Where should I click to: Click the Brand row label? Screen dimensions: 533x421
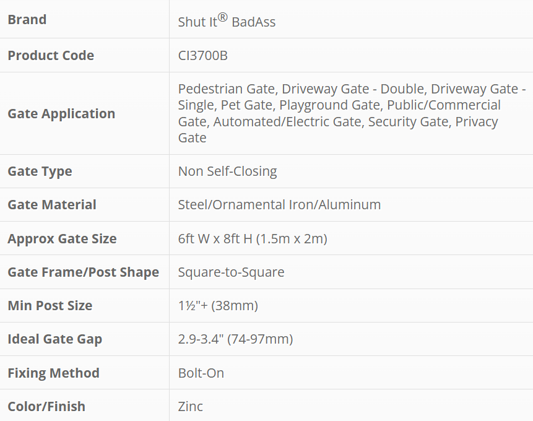27,20
